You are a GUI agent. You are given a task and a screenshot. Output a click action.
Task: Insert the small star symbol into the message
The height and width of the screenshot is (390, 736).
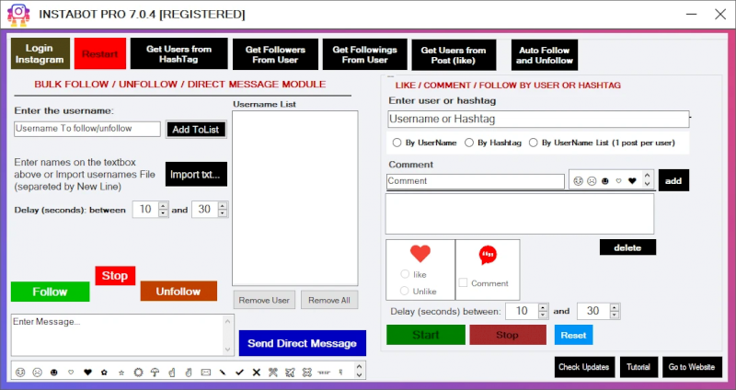[x=121, y=373]
